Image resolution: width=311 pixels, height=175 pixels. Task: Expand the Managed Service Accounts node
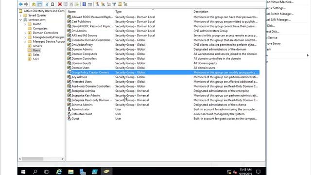[x=25, y=41]
